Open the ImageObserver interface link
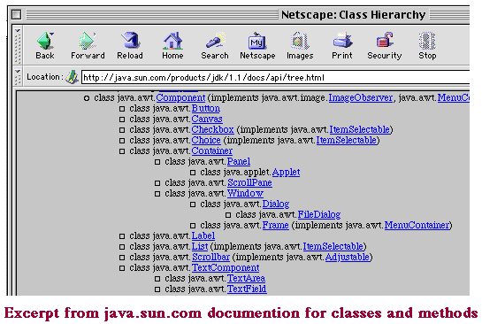This screenshot has width=482, height=324. coord(361,98)
